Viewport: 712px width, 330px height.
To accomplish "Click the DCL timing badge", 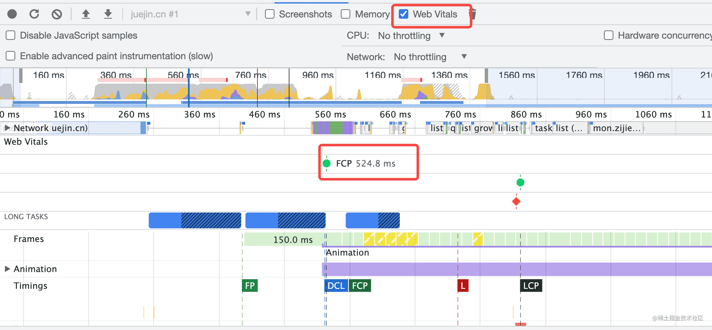I will (x=336, y=286).
